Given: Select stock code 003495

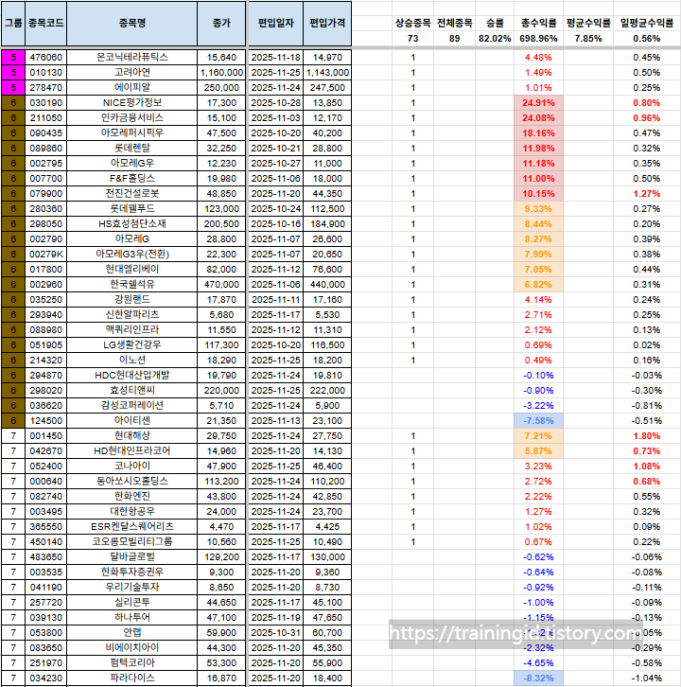Looking at the screenshot, I should coord(46,512).
